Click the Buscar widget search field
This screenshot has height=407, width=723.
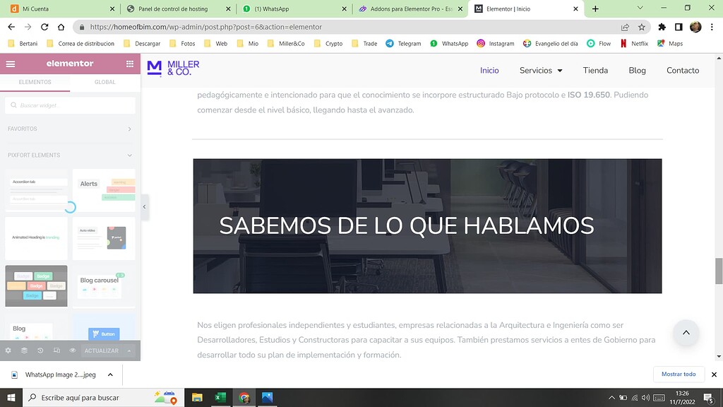click(71, 104)
